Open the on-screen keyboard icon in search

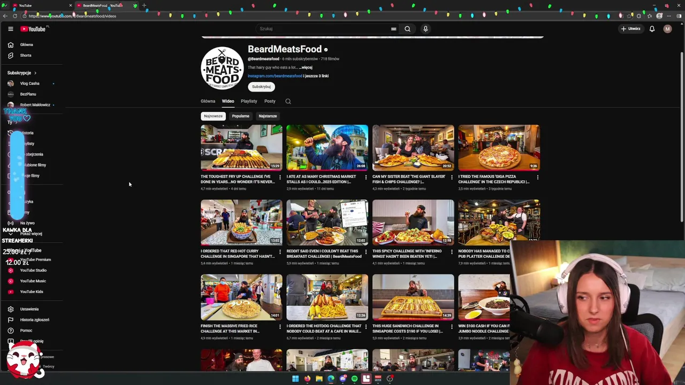pyautogui.click(x=393, y=29)
